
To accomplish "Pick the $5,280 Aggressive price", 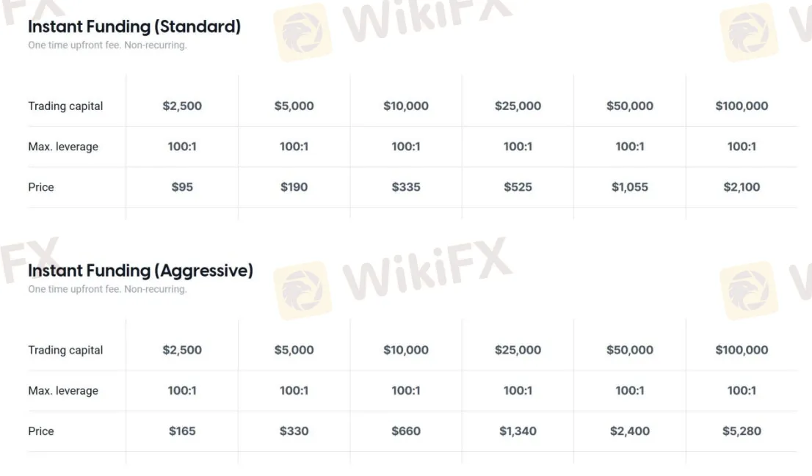I will click(742, 431).
